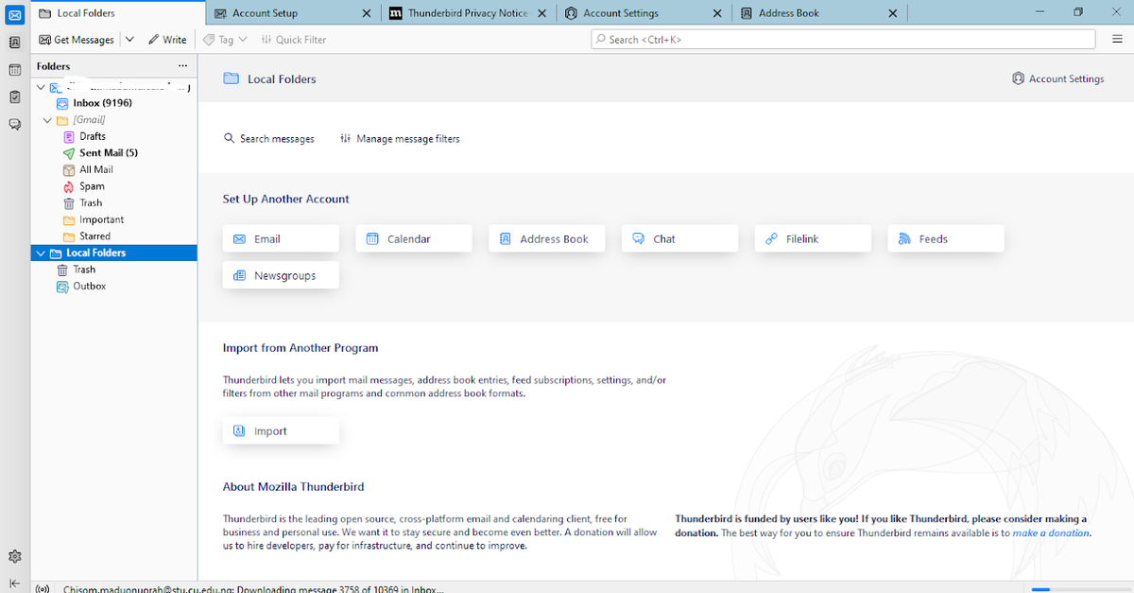Expand the Get Messages dropdown arrow

[129, 39]
